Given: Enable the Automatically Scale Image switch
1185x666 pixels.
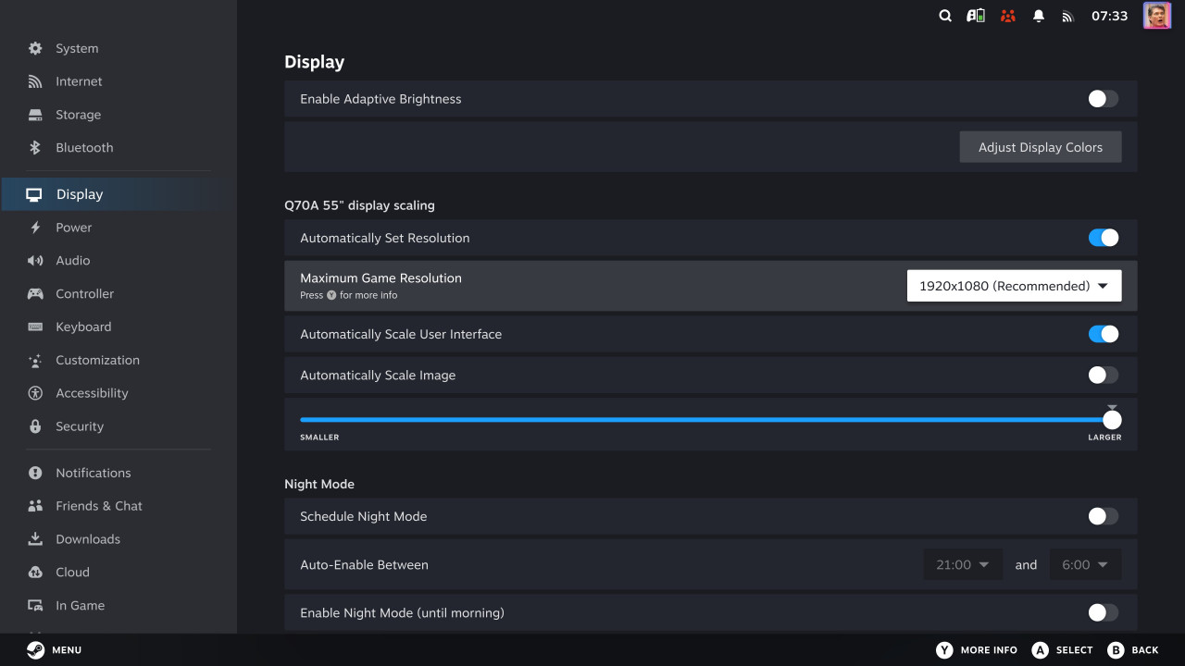Looking at the screenshot, I should 1104,375.
